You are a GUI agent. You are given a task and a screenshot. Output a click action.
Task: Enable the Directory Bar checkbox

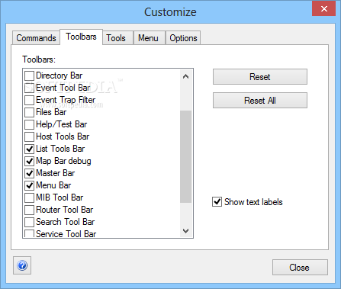[x=29, y=75]
